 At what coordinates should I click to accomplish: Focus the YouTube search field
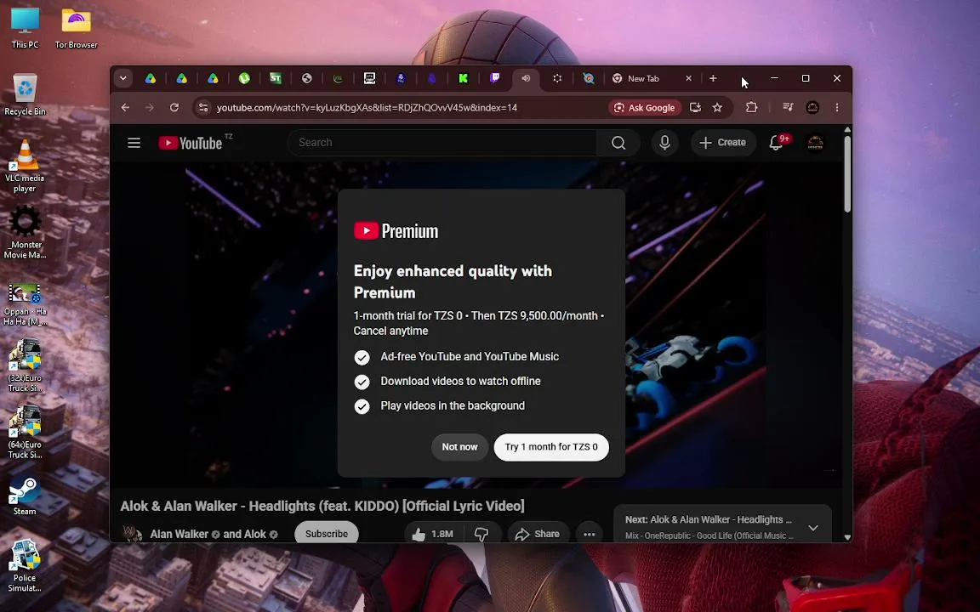(x=442, y=143)
